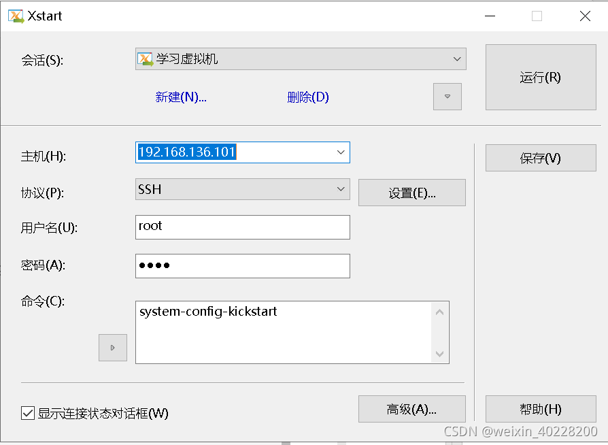Open the 会话 session dropdown showing 学习虚拟机

point(301,59)
